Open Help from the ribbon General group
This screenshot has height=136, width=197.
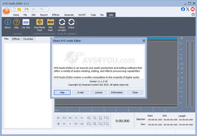(x=16, y=24)
